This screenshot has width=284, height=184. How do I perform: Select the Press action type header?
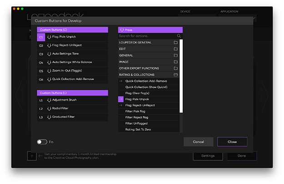150,30
